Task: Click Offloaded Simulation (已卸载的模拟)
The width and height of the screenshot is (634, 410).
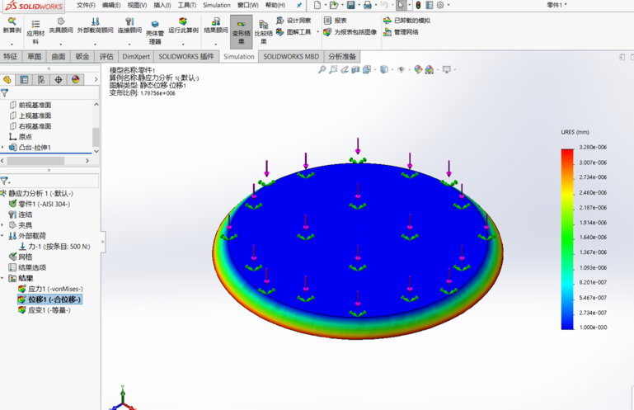Action: pos(407,21)
